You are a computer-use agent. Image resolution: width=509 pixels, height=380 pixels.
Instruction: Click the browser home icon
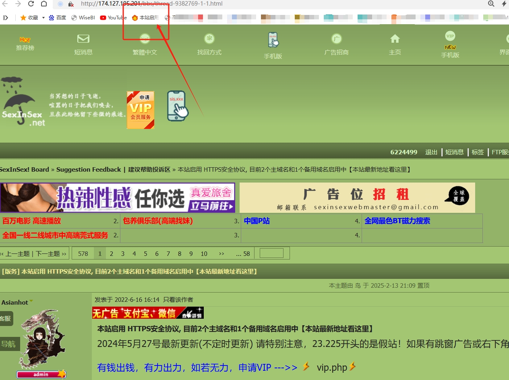click(44, 4)
